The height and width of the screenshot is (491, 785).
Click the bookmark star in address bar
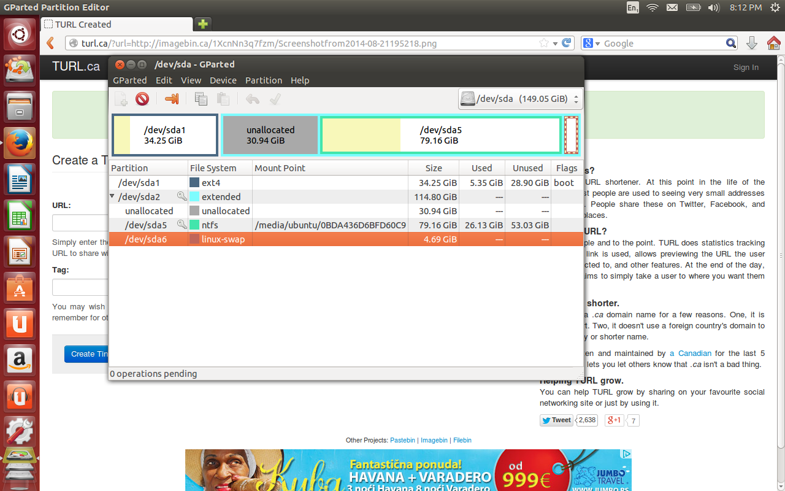543,44
